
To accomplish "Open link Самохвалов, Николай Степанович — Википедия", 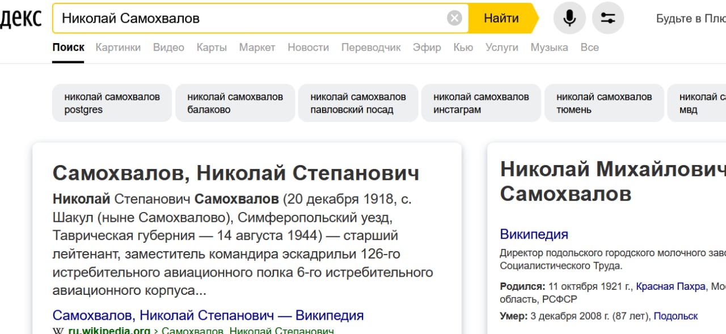I will coord(208,315).
